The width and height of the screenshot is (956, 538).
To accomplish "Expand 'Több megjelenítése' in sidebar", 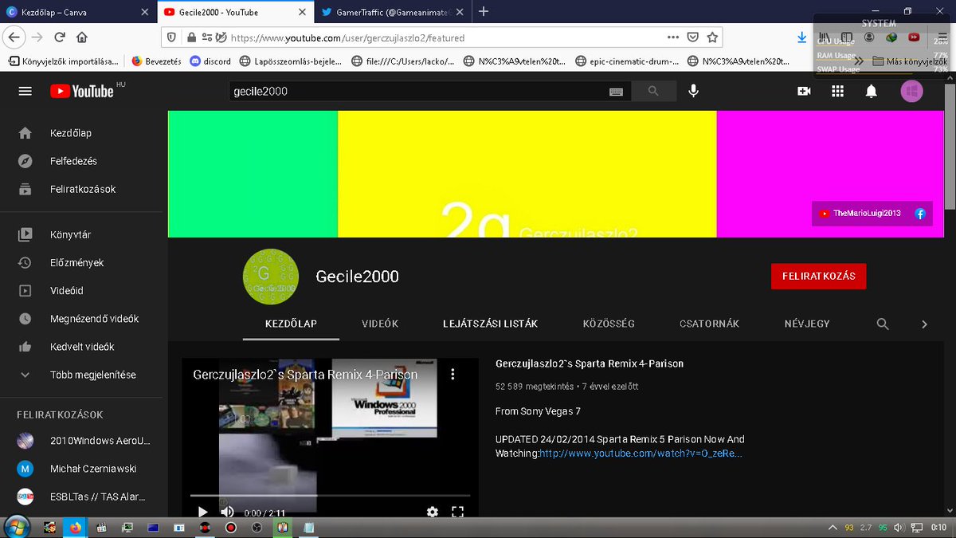I will pos(80,375).
